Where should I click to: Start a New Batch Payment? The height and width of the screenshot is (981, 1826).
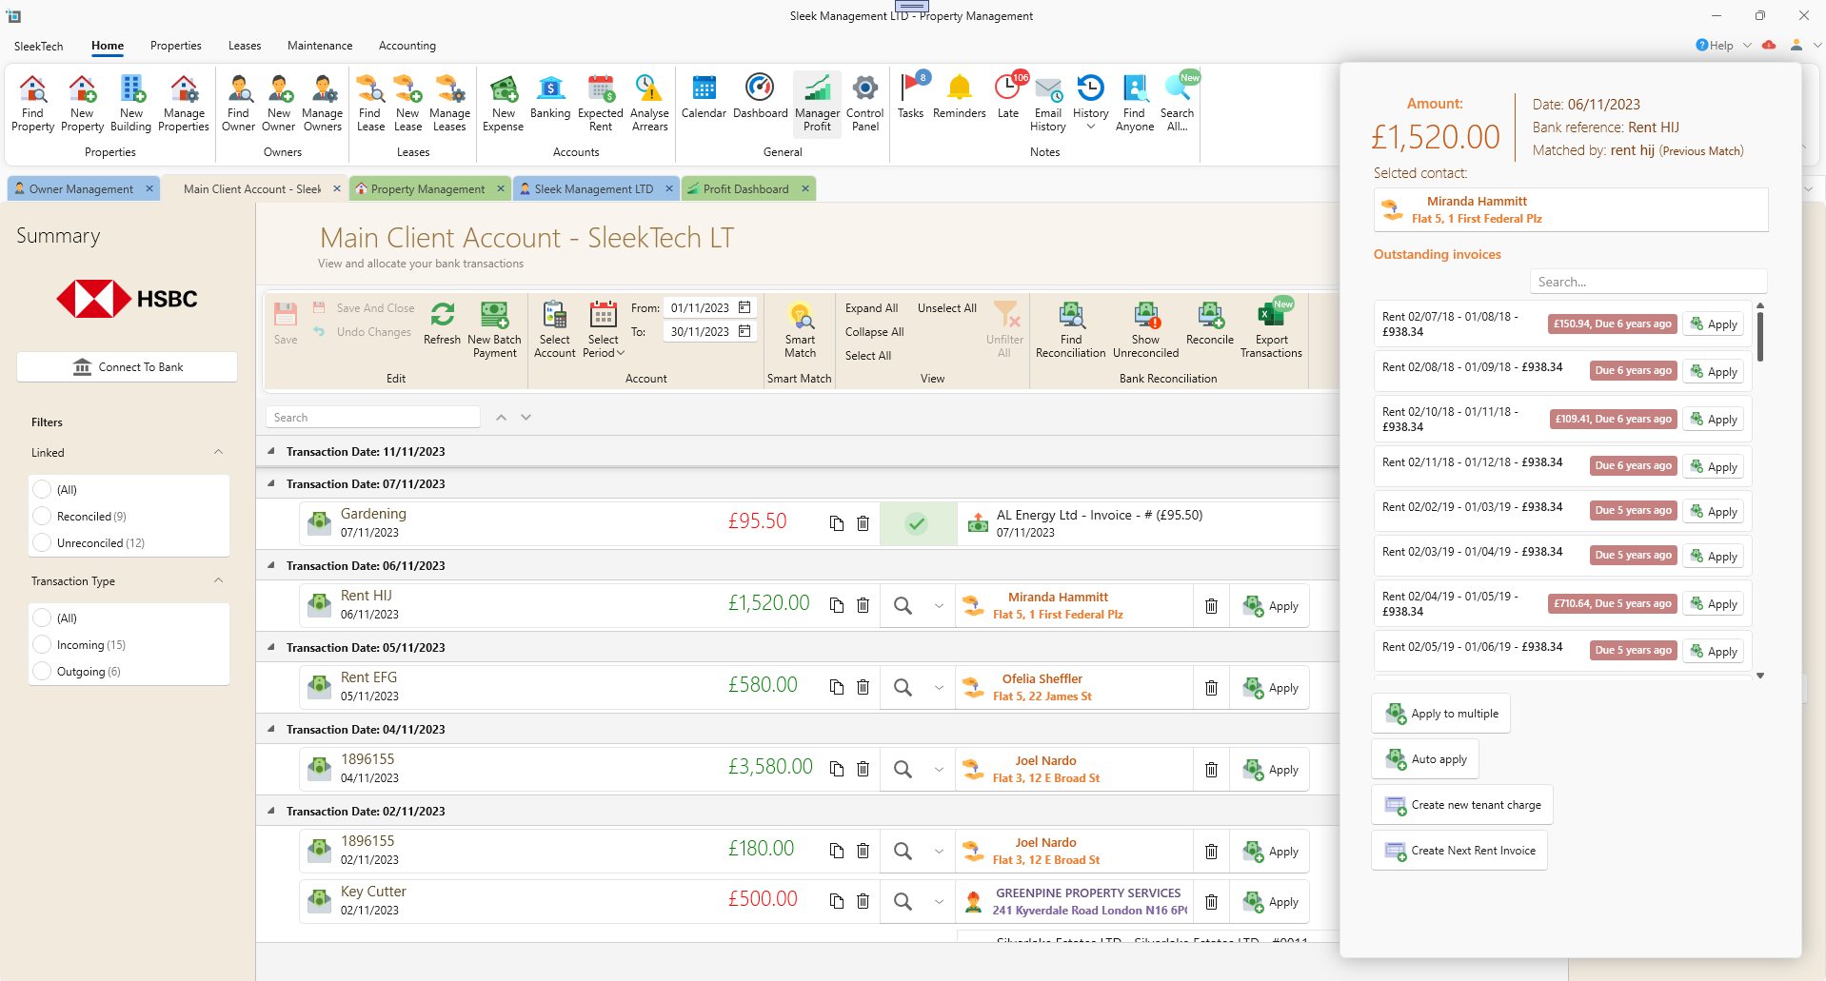click(495, 330)
